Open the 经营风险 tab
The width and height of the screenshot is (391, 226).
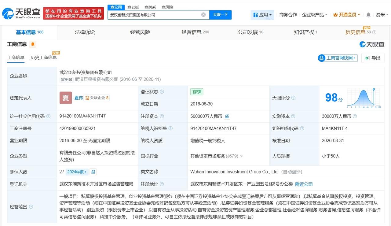(140, 32)
